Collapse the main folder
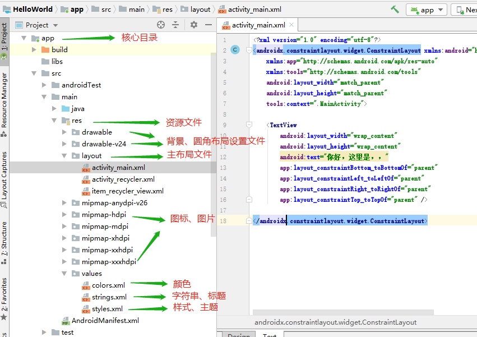Screen dimensions: 477x337 (44, 97)
